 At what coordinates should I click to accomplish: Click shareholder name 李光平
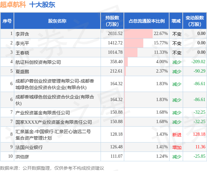pos(22,43)
